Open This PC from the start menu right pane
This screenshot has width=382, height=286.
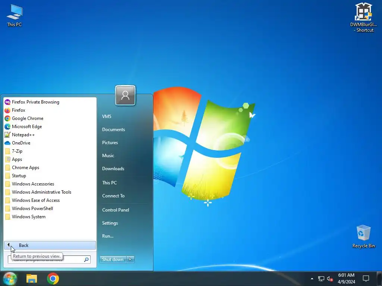[x=109, y=182]
